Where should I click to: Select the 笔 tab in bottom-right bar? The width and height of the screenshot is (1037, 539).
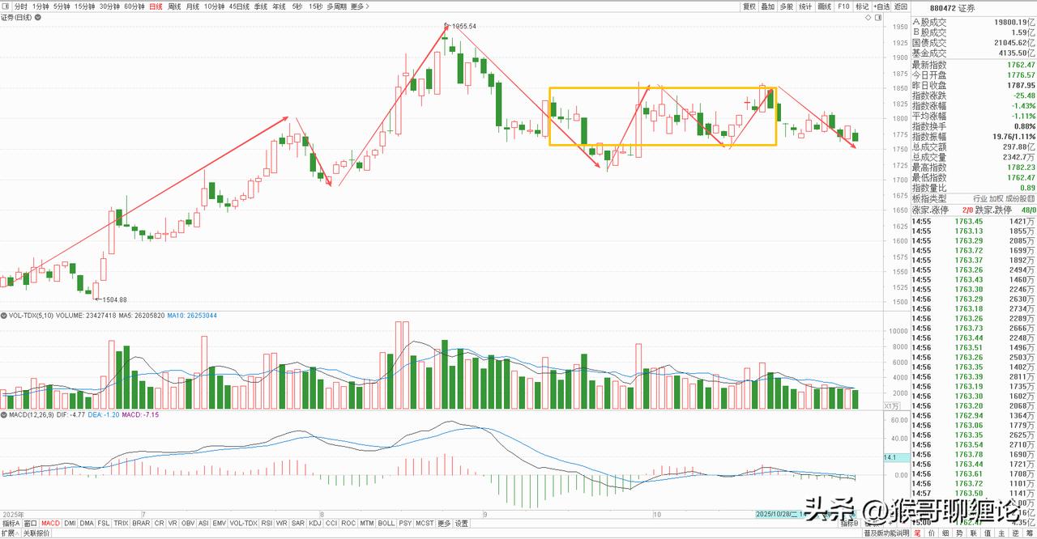(917, 533)
